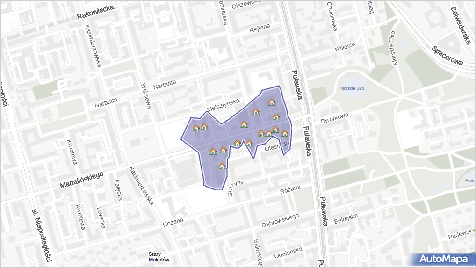
Task: Click the Chocimska street label
Action: [x=332, y=16]
